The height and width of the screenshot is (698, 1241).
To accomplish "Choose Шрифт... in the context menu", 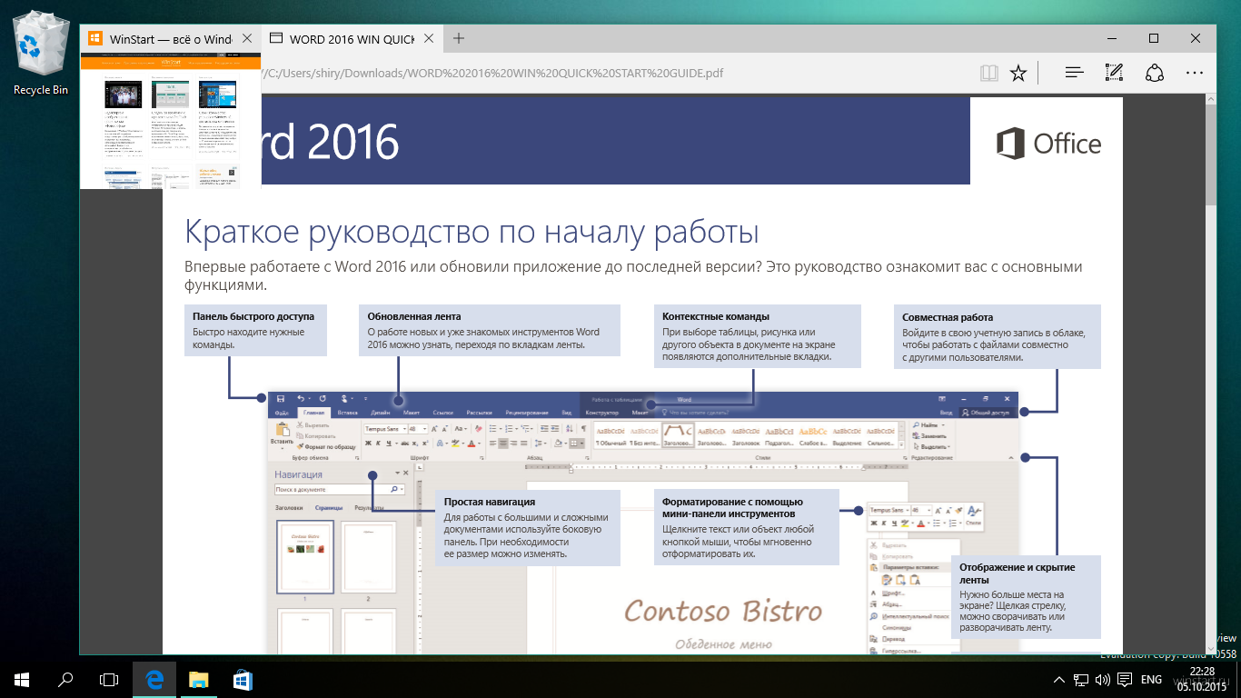I will (893, 593).
